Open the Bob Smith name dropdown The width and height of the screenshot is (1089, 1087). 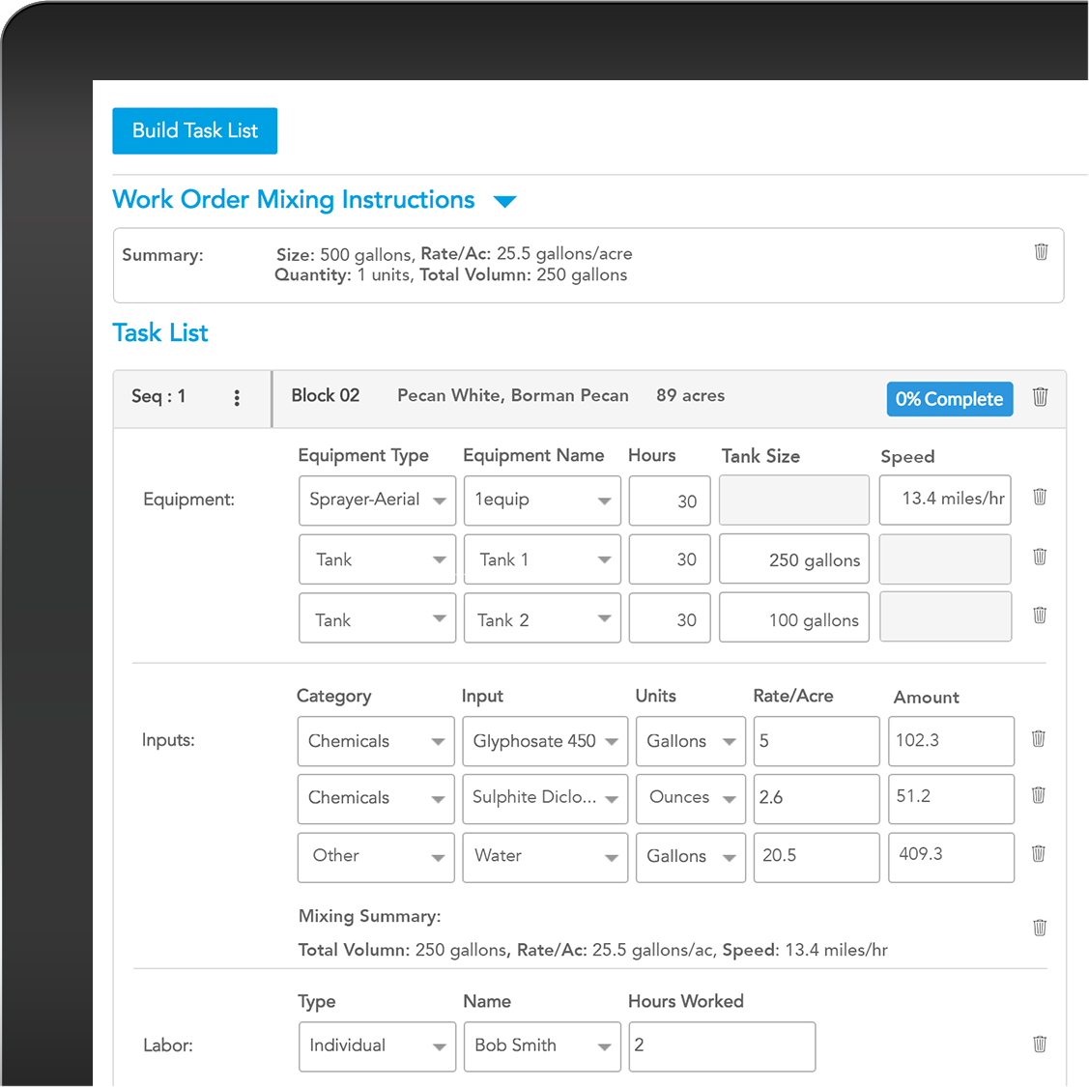point(542,1046)
